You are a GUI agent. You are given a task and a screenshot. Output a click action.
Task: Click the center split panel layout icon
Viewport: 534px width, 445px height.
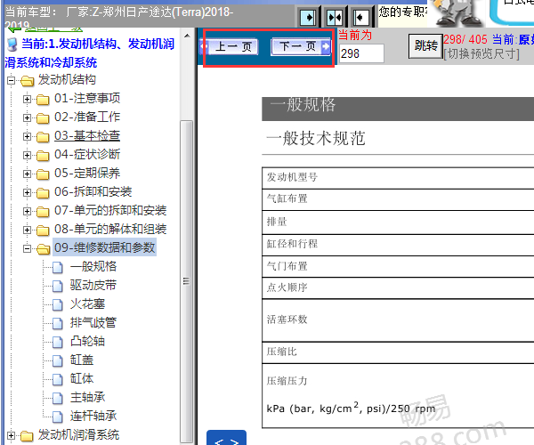point(335,17)
